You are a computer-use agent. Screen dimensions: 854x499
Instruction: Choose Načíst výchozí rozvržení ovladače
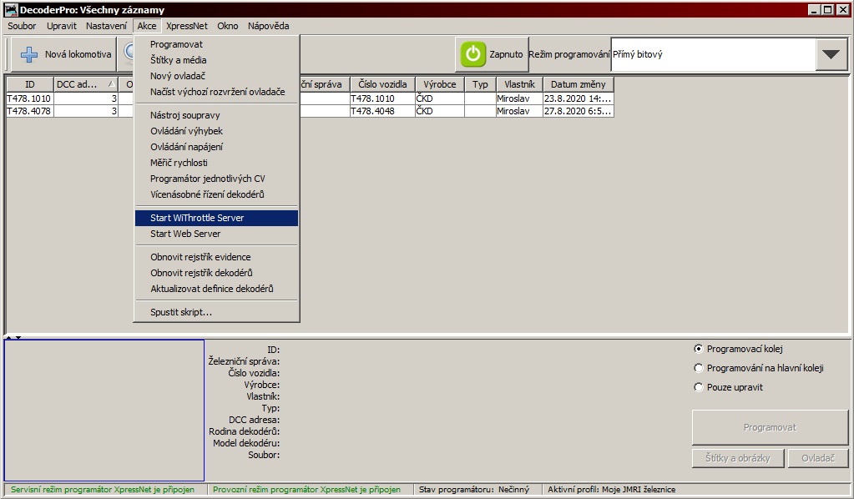pyautogui.click(x=216, y=92)
